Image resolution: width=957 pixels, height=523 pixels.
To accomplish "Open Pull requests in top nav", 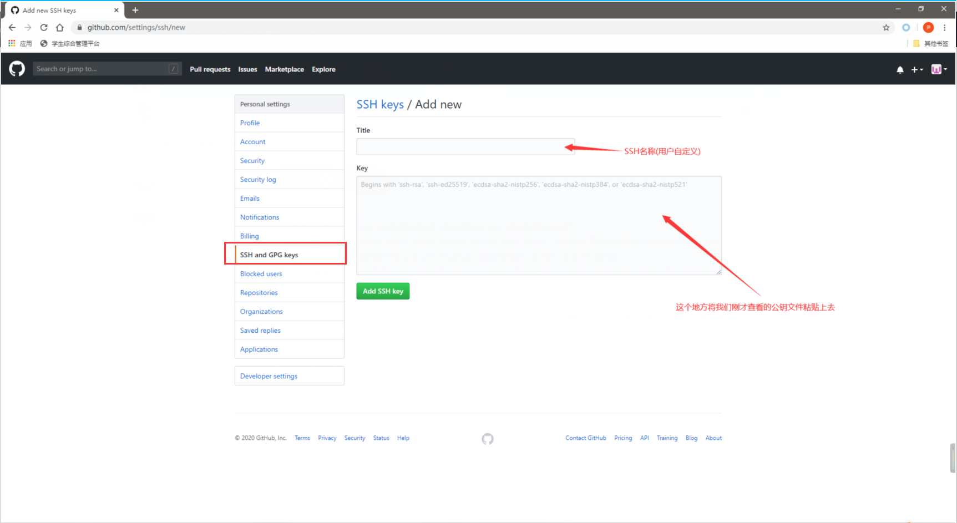I will pyautogui.click(x=210, y=69).
